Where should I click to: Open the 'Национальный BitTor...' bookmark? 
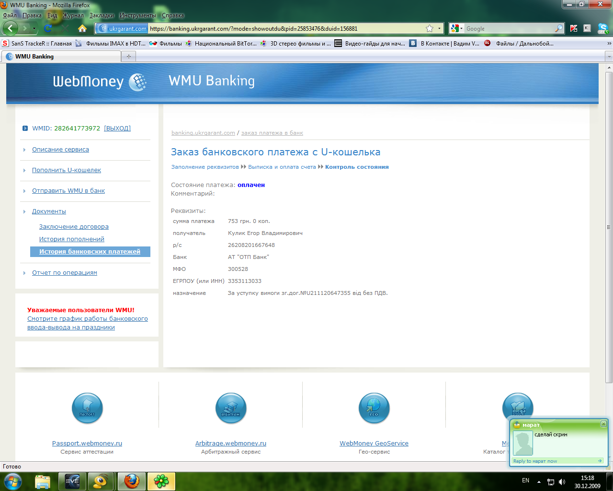click(x=221, y=43)
